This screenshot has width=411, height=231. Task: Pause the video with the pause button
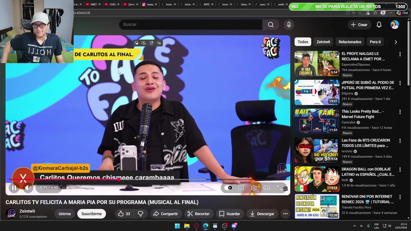(x=14, y=188)
